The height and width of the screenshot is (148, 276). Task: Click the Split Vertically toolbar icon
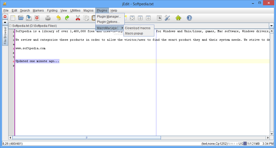tap(148, 18)
